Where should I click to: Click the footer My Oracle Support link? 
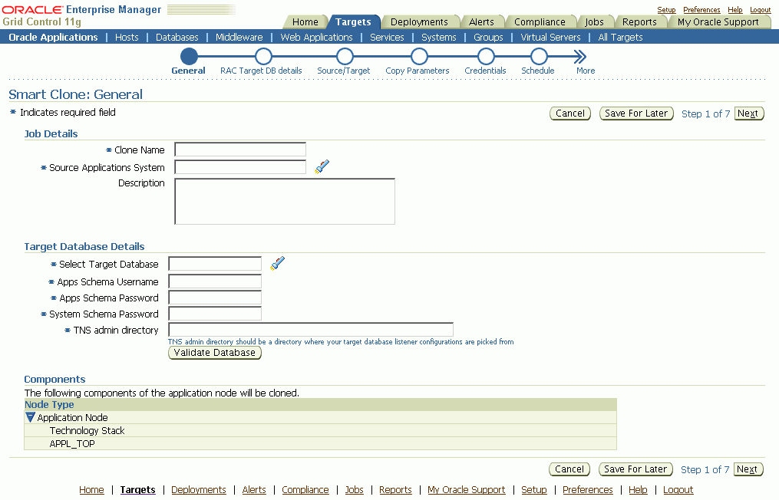(466, 489)
